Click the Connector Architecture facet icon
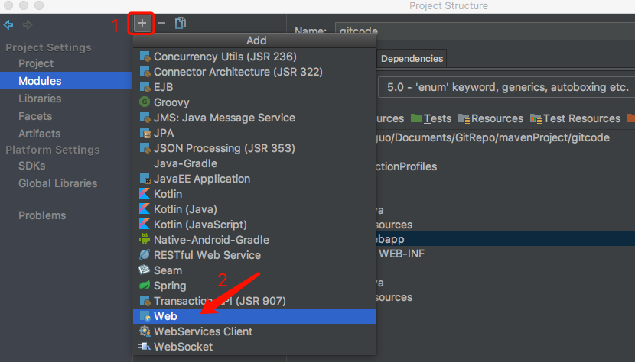This screenshot has height=362, width=635. (145, 72)
